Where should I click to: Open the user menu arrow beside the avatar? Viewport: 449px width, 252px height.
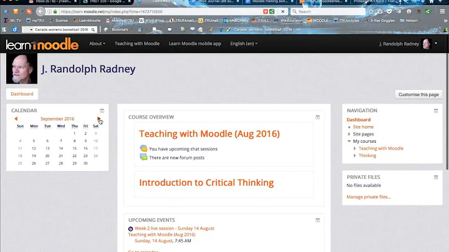(436, 44)
